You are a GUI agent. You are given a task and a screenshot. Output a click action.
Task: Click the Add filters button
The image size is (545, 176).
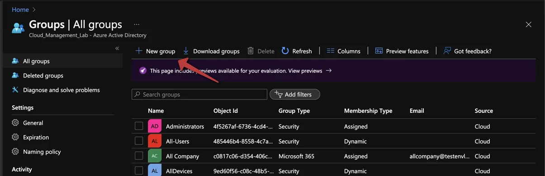(295, 94)
